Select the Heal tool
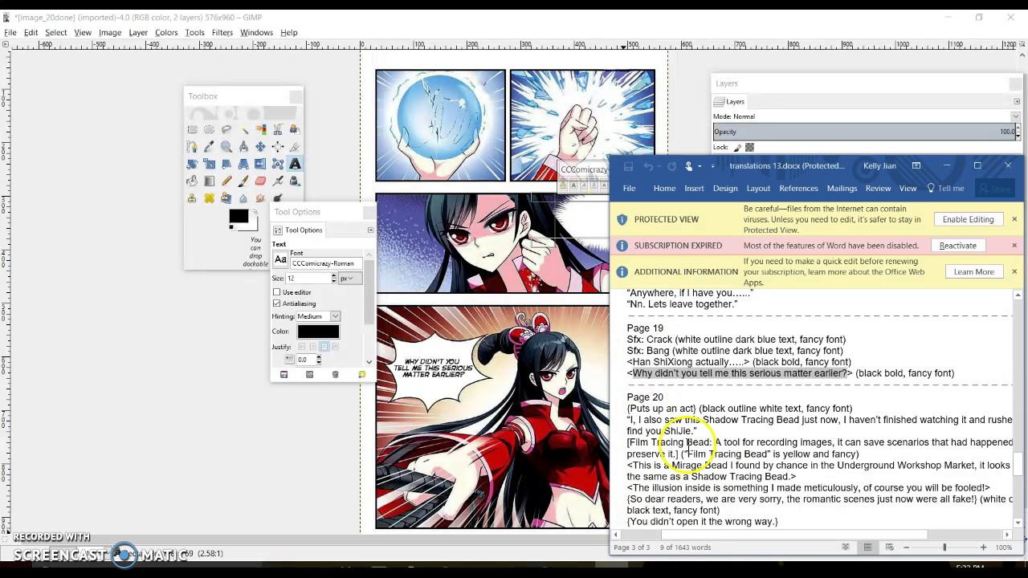 pyautogui.click(x=209, y=198)
